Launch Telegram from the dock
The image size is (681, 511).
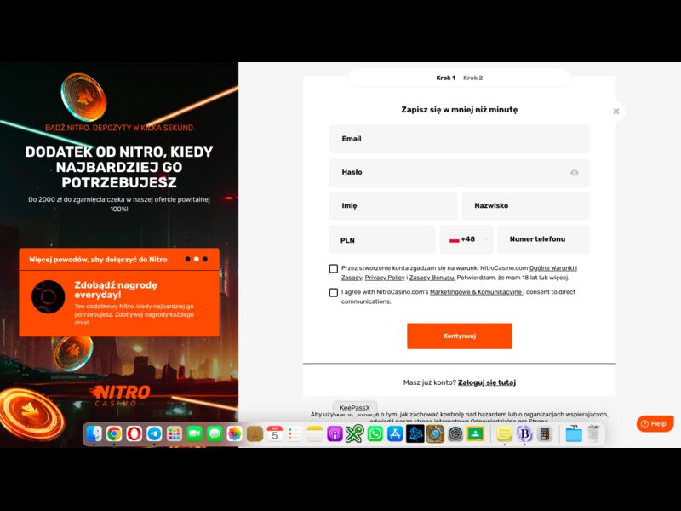[154, 434]
